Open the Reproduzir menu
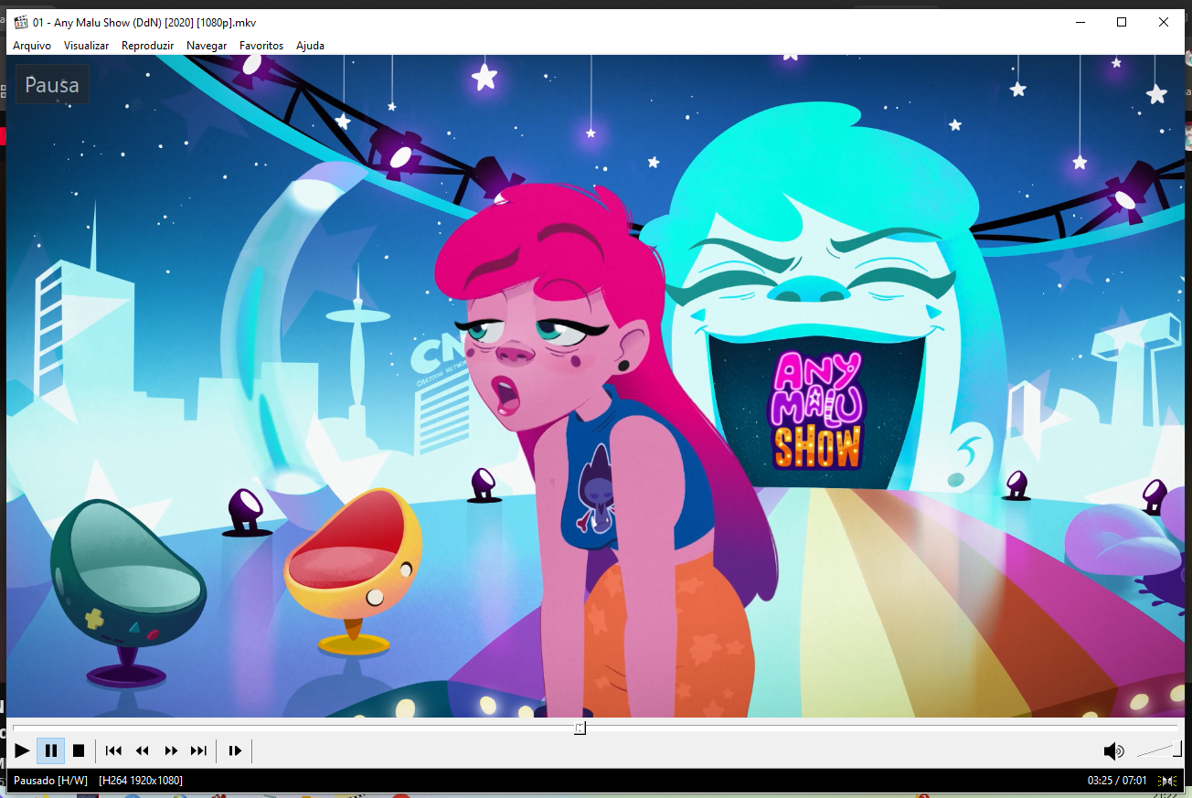Image resolution: width=1192 pixels, height=798 pixels. coord(147,46)
